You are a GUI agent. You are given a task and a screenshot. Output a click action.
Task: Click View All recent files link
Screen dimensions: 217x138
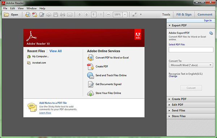pyautogui.click(x=56, y=51)
